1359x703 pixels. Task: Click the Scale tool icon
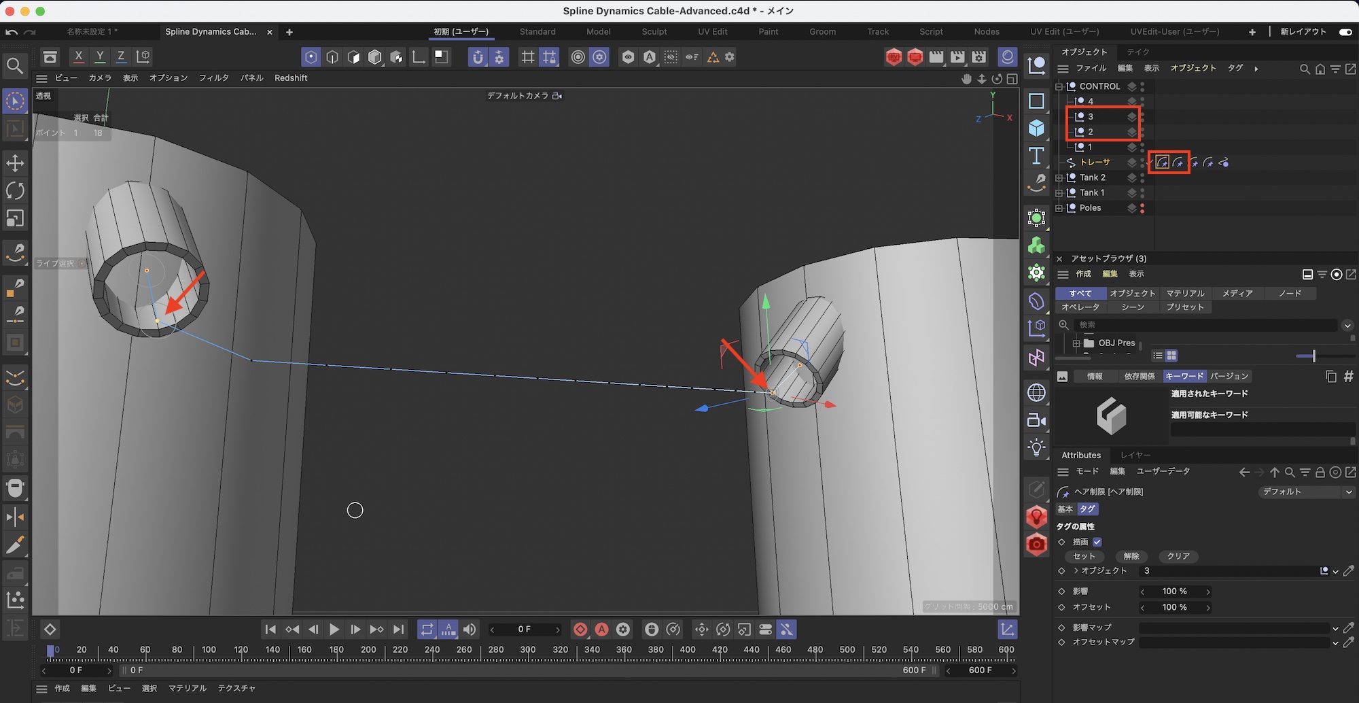(x=15, y=218)
